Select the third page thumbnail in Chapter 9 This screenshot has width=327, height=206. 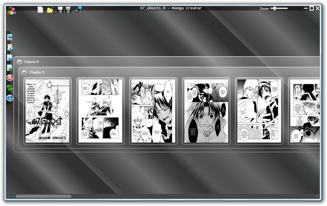(x=153, y=111)
